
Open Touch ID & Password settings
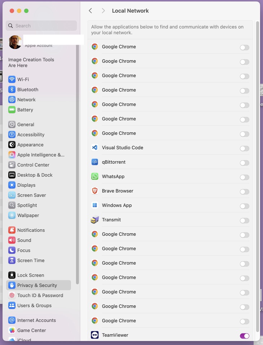(x=39, y=296)
